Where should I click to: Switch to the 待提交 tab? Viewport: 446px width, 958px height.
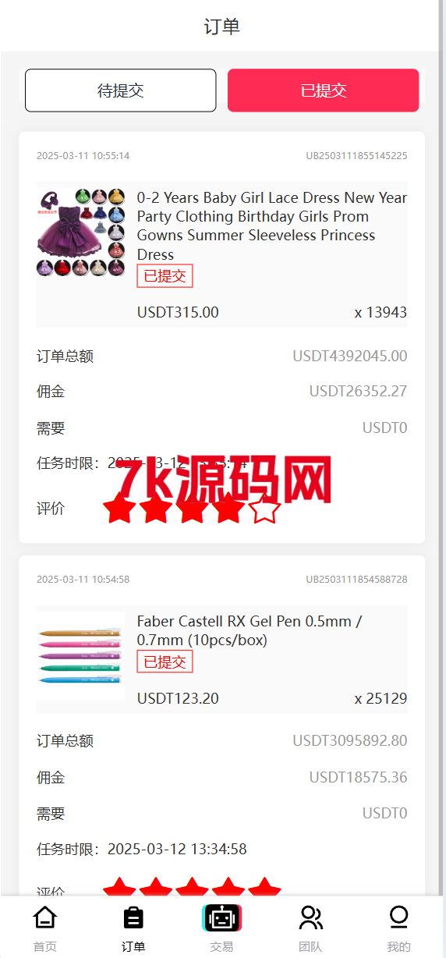(121, 90)
